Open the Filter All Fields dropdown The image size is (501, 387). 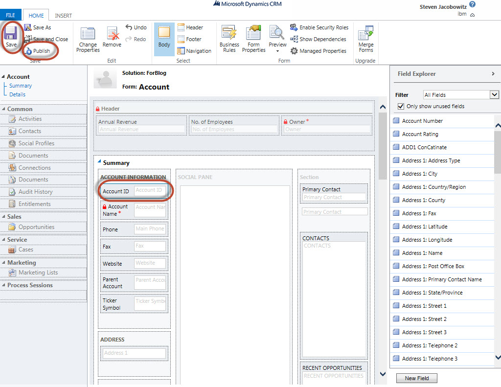[494, 95]
